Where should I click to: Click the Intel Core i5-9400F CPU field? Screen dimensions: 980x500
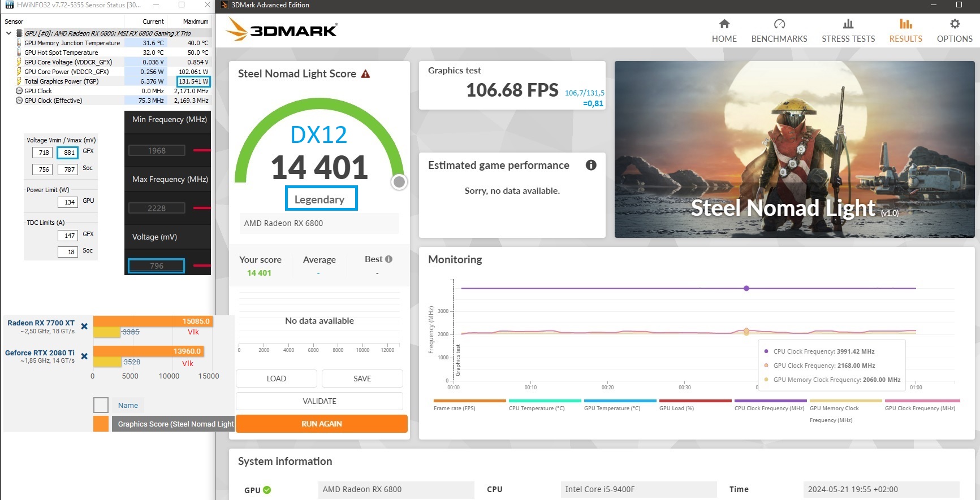(x=638, y=489)
